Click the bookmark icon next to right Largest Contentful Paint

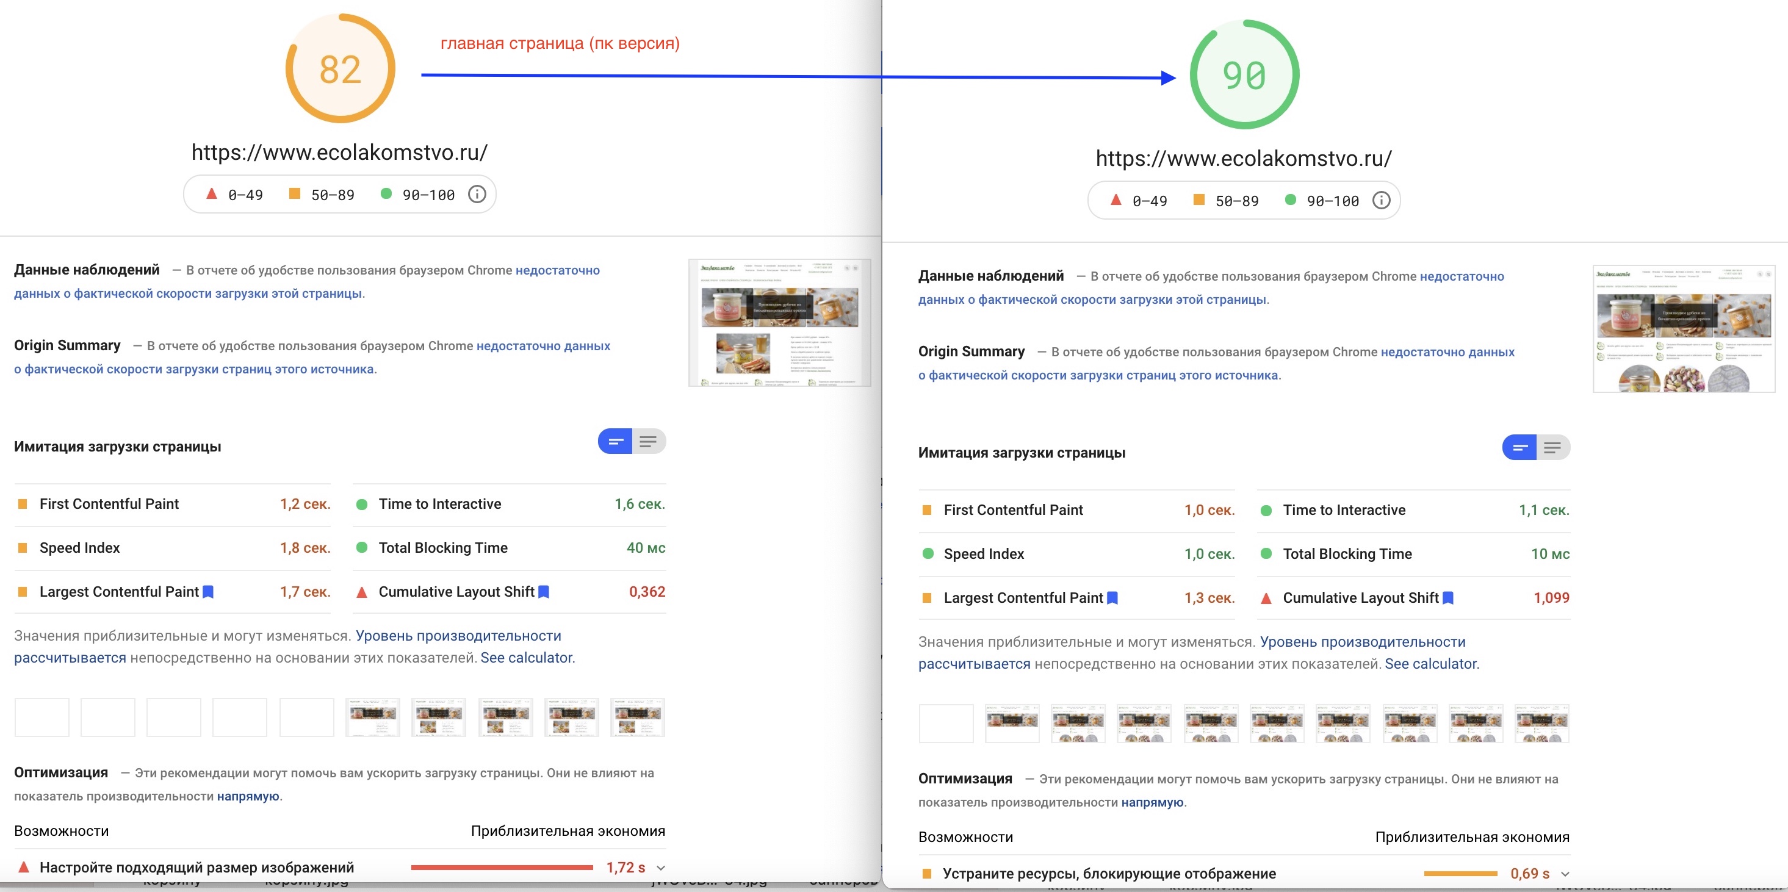pyautogui.click(x=1112, y=598)
